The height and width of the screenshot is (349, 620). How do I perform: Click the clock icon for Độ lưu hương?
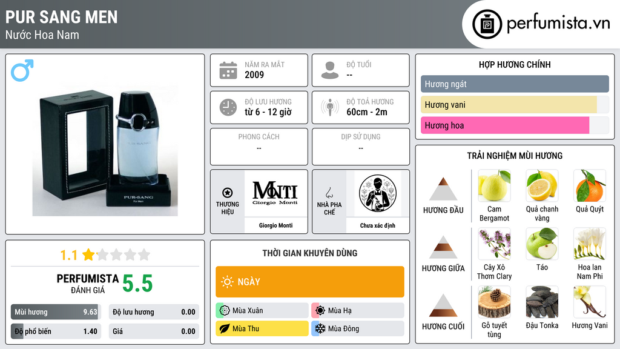click(228, 107)
